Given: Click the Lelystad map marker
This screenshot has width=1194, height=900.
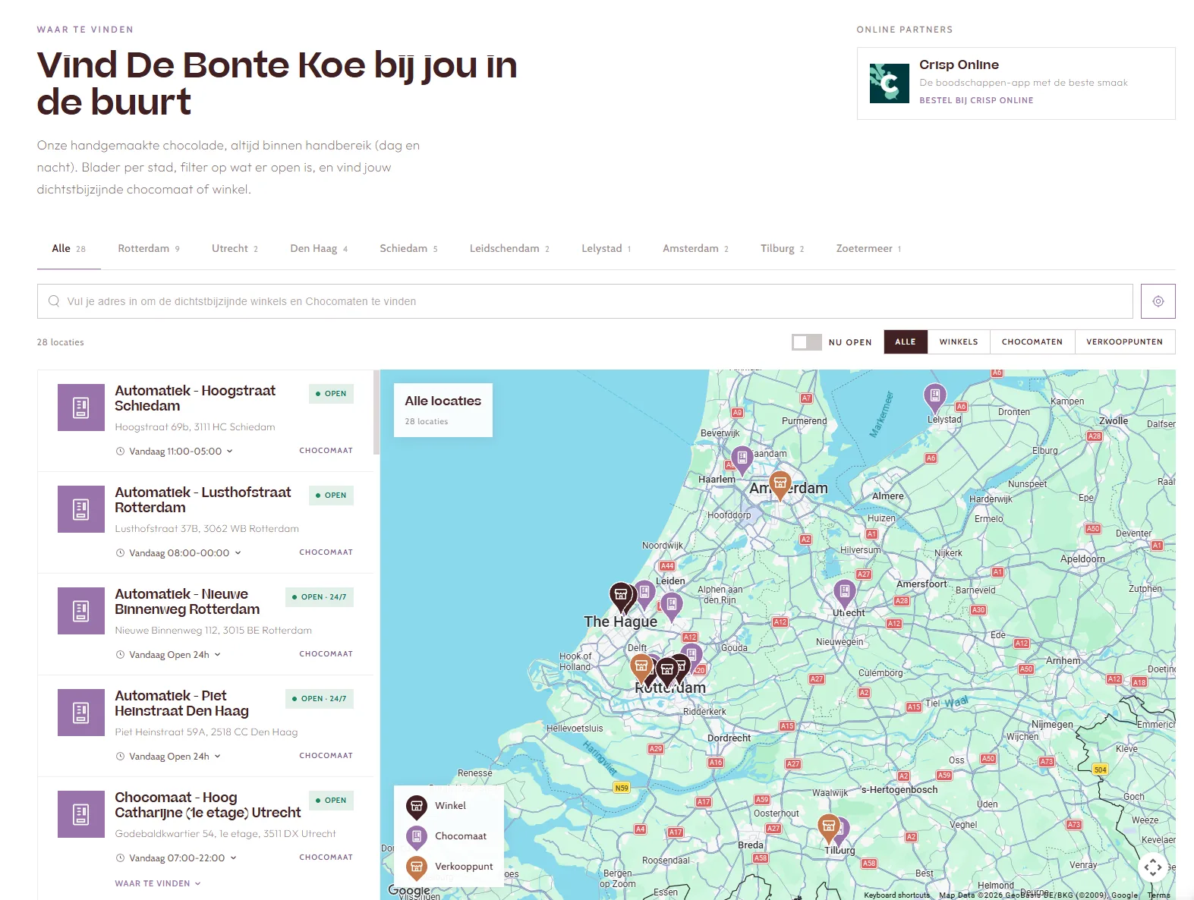Looking at the screenshot, I should (935, 398).
